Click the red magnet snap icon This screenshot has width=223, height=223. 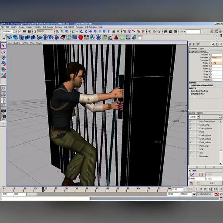pos(143,31)
